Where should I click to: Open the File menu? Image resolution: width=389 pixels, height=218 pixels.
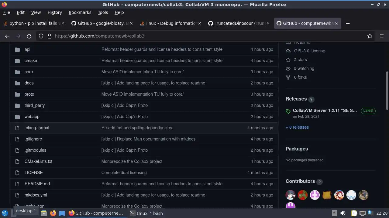pos(6,12)
